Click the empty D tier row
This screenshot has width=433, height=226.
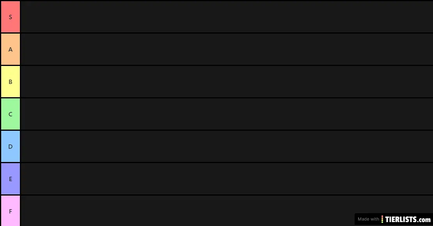point(227,146)
